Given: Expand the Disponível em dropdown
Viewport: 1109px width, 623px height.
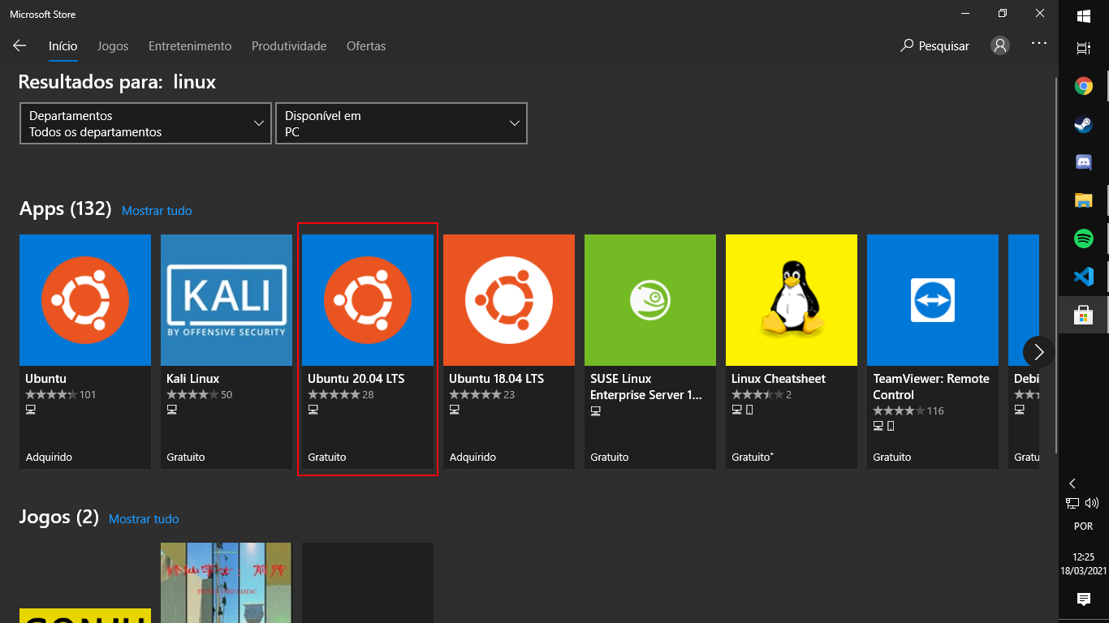Looking at the screenshot, I should pos(401,123).
